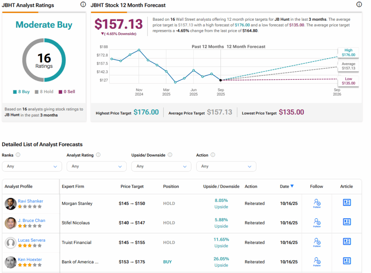
Task: Expand the Upside/Downside dropdown
Action: coord(161,166)
